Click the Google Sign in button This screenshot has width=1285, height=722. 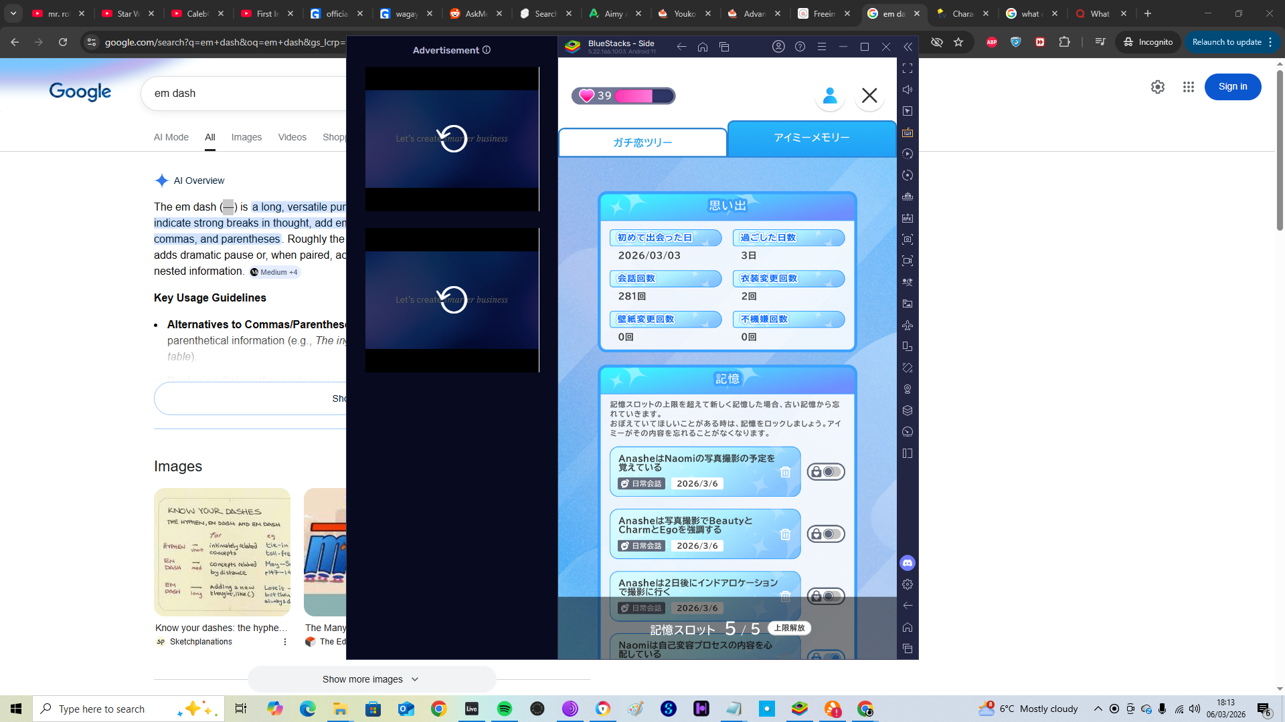pyautogui.click(x=1232, y=87)
